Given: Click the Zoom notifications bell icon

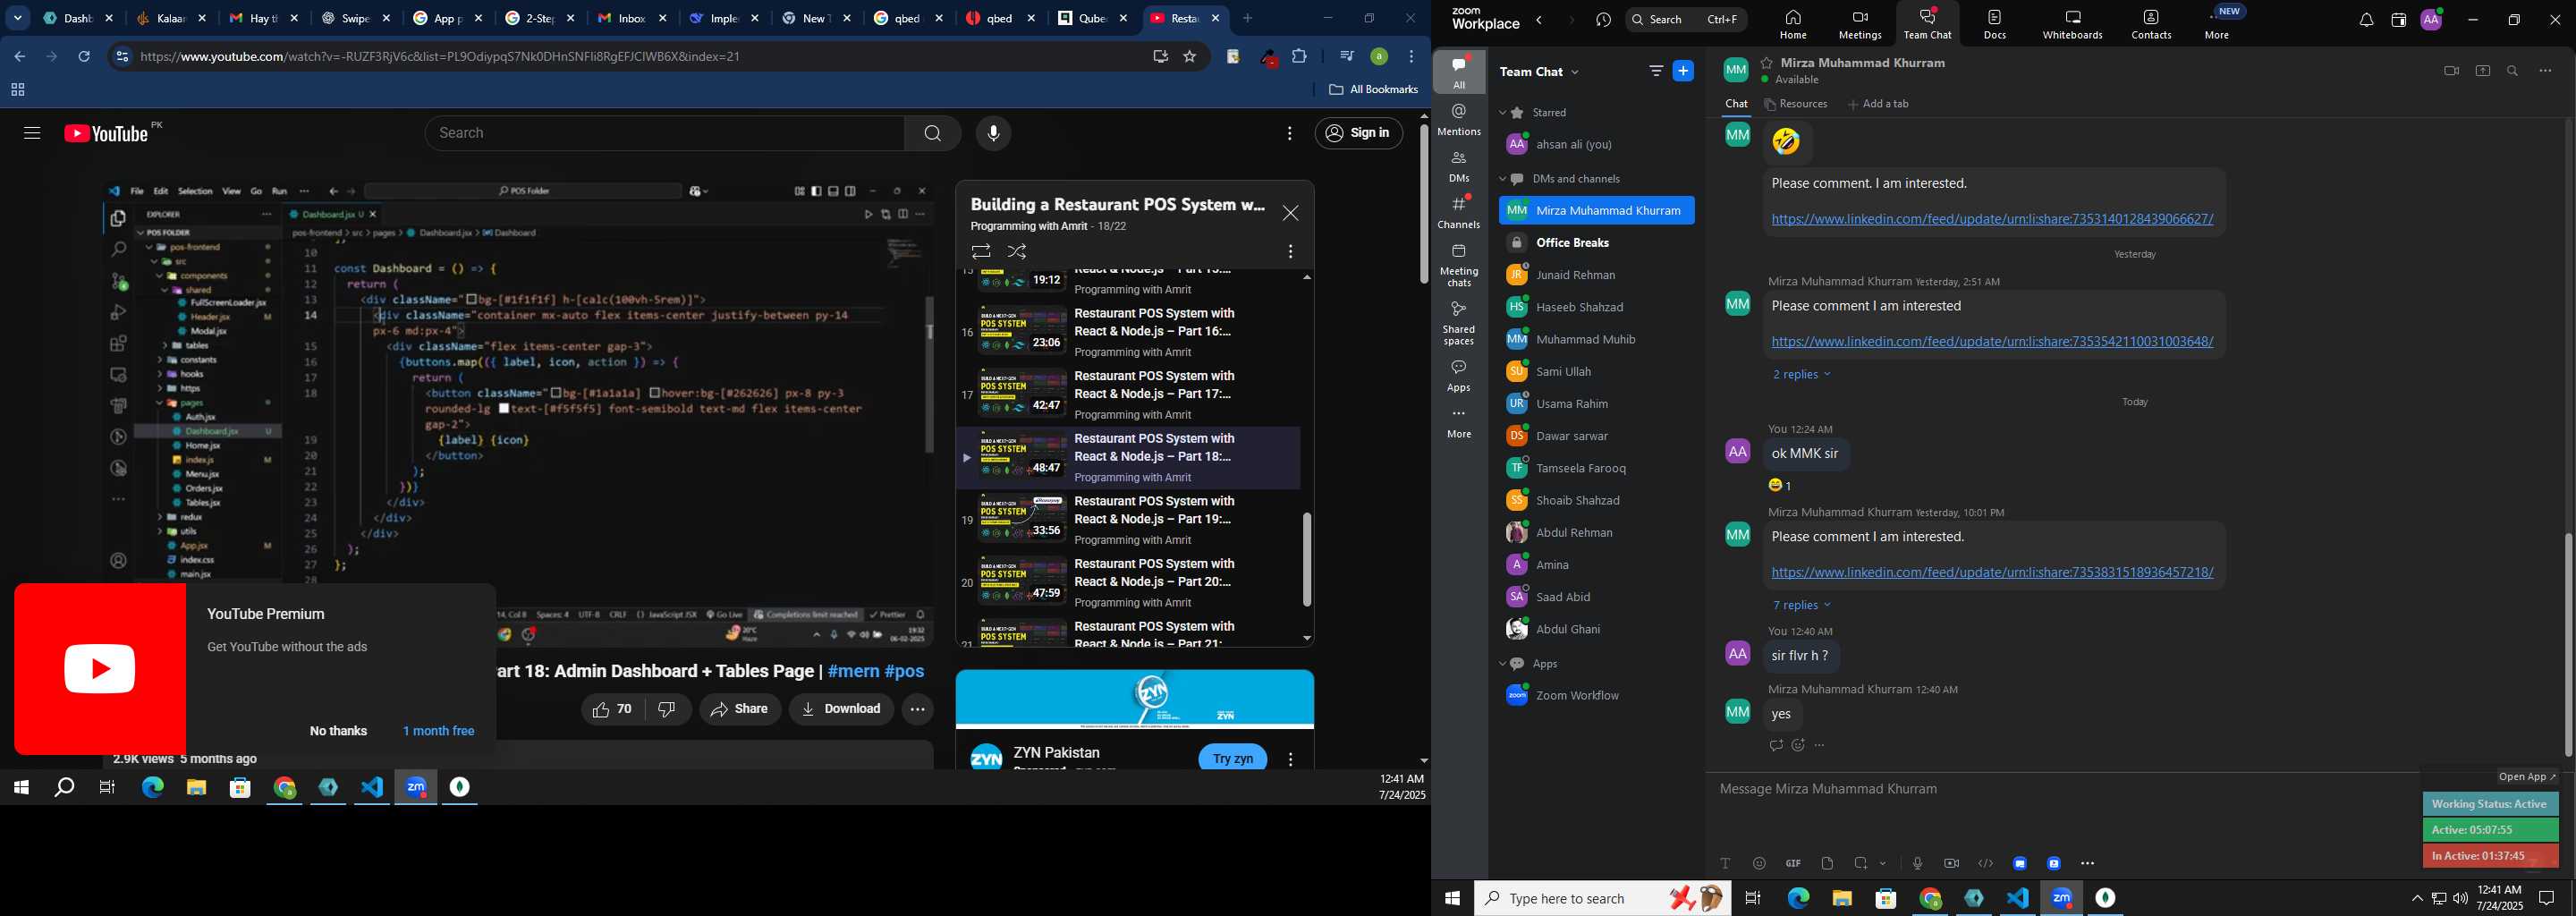Looking at the screenshot, I should (x=2365, y=20).
